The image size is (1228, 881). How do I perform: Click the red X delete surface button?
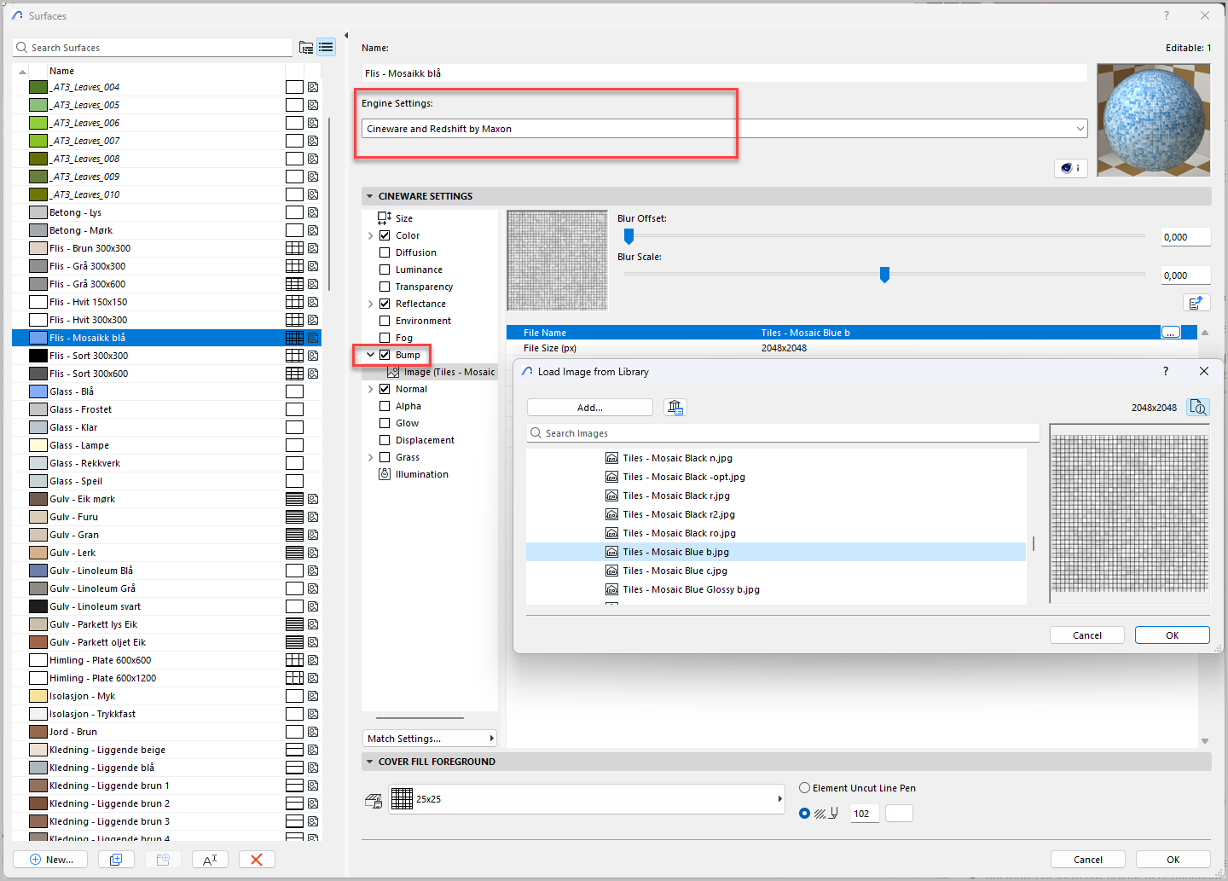click(x=257, y=859)
